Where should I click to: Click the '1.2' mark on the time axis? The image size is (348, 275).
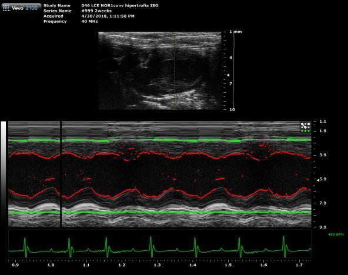pyautogui.click(x=122, y=265)
